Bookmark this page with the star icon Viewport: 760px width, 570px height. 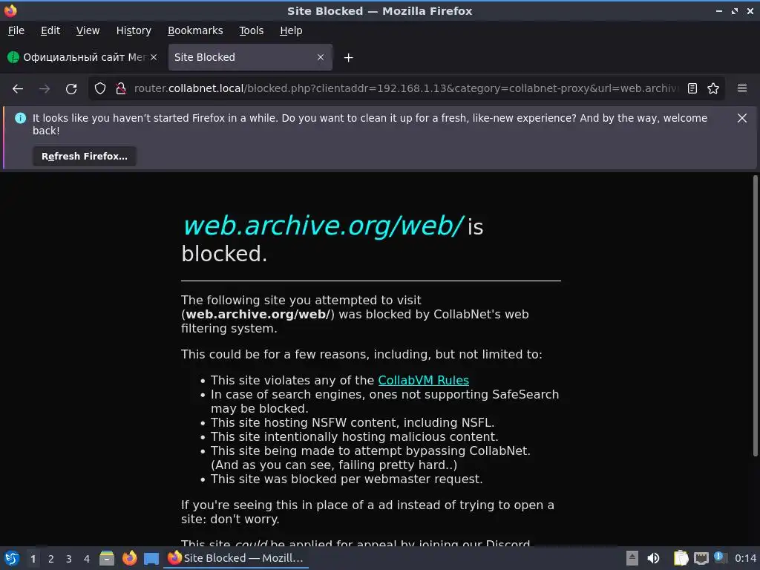click(713, 89)
